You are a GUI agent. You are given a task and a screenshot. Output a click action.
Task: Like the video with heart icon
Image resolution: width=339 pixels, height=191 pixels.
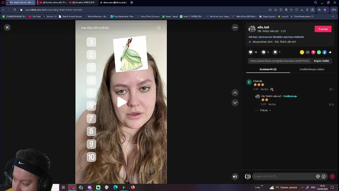pos(251,52)
